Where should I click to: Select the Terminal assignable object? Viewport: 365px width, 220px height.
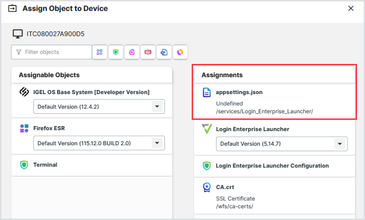(x=45, y=165)
